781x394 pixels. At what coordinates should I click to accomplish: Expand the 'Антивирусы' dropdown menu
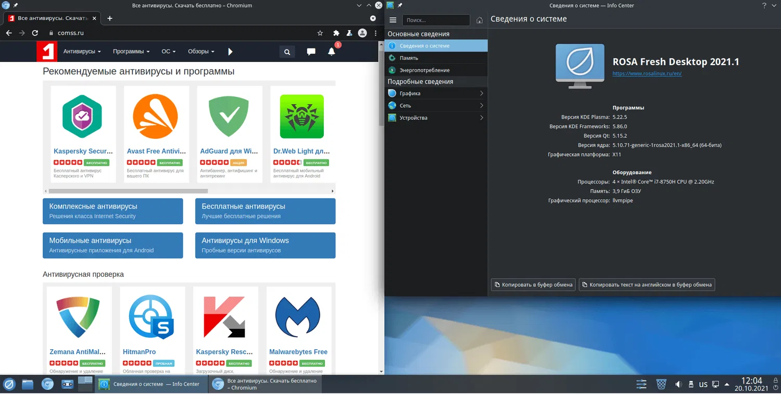(x=82, y=52)
